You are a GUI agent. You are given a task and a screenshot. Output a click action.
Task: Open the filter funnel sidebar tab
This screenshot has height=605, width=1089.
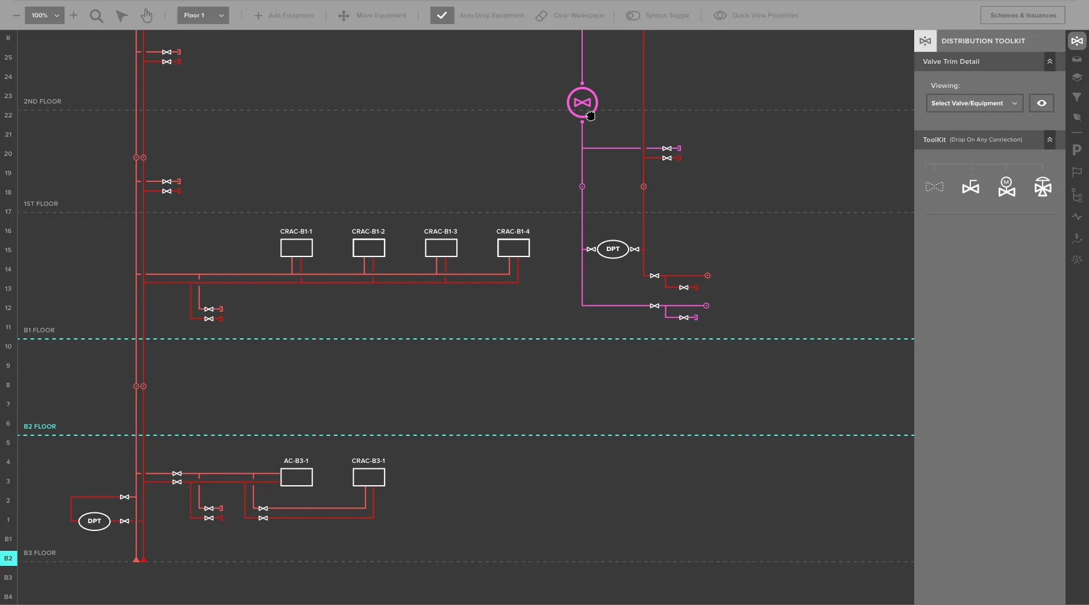click(x=1077, y=97)
